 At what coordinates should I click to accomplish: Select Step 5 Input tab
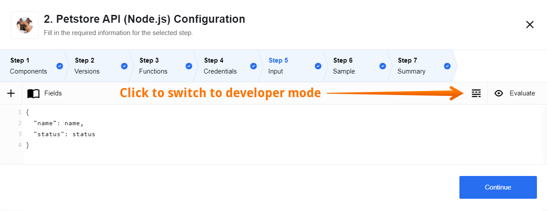coord(292,66)
